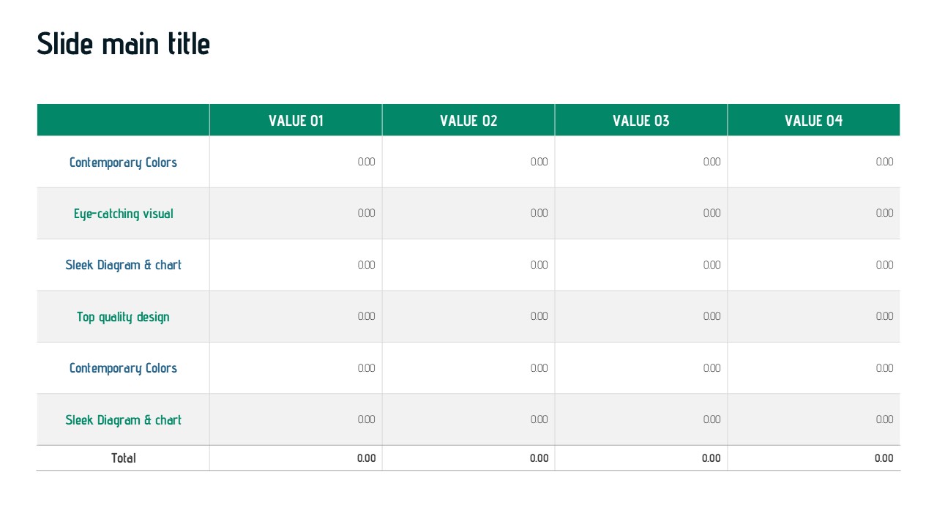
Task: Select the green 'Sleek Diagram & chart' label
Action: point(123,420)
